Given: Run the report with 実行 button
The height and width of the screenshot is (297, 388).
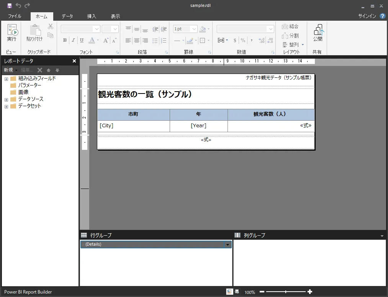Looking at the screenshot, I should click(x=11, y=33).
